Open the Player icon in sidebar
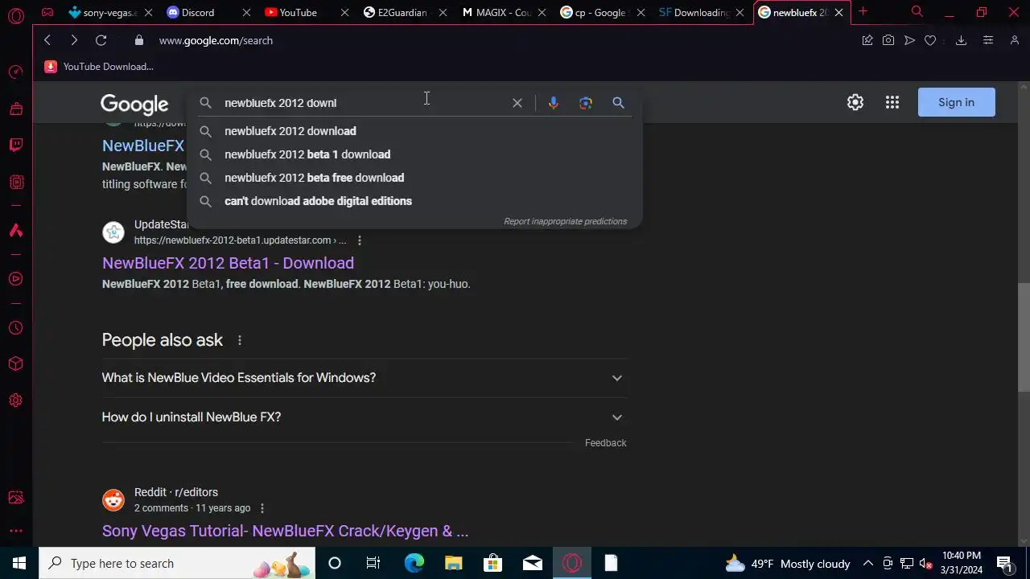Image resolution: width=1030 pixels, height=579 pixels. [x=15, y=279]
